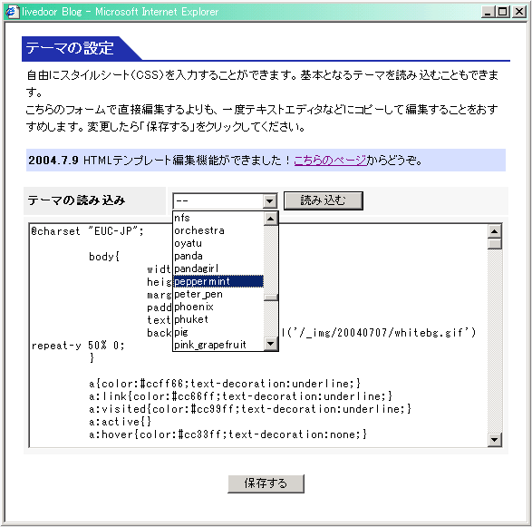Image resolution: width=532 pixels, height=527 pixels.
Task: Click dropdown list scroll down arrow
Action: 271,344
